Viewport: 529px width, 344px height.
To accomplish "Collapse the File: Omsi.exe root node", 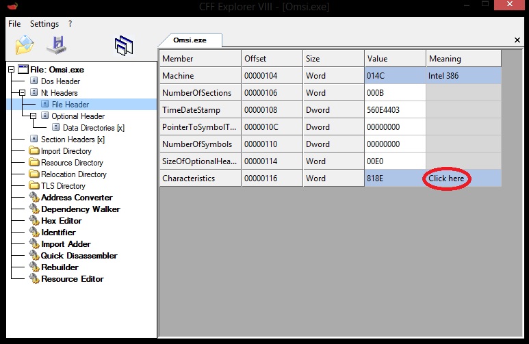I will coord(12,70).
